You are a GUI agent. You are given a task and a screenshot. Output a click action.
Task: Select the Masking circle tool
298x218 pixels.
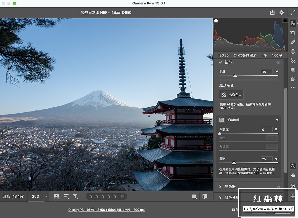[x=293, y=51]
